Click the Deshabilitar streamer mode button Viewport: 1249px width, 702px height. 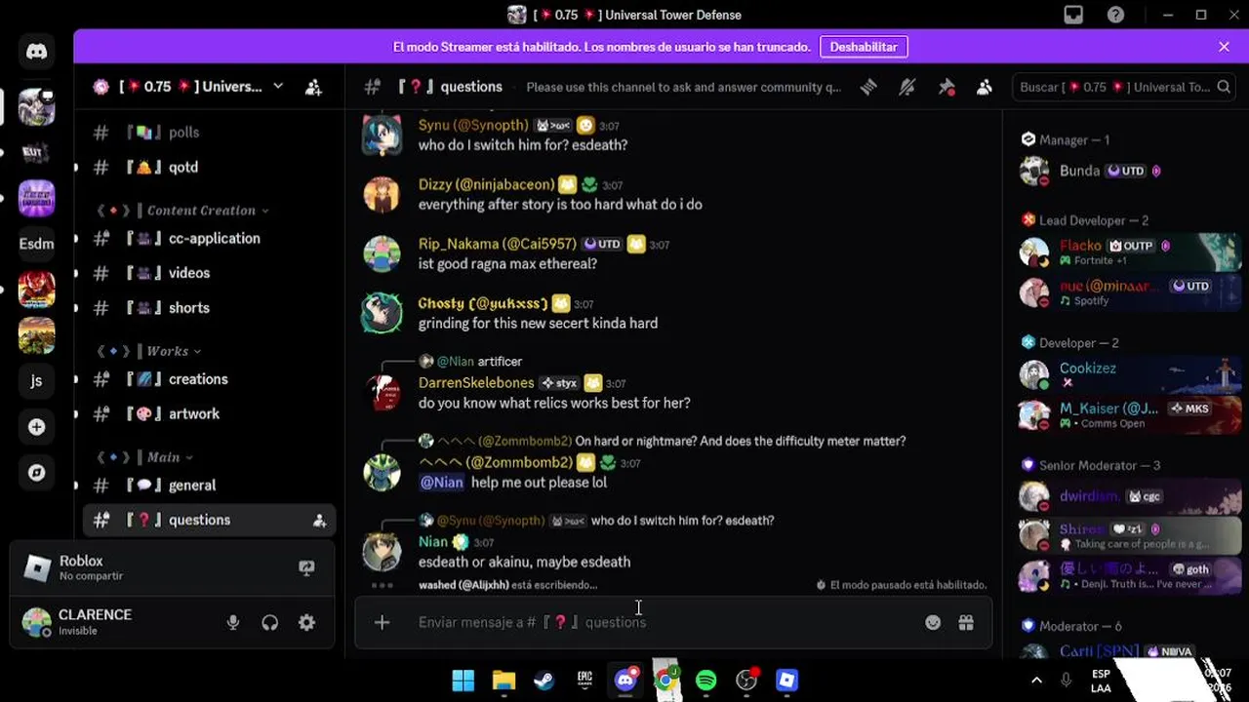tap(864, 47)
